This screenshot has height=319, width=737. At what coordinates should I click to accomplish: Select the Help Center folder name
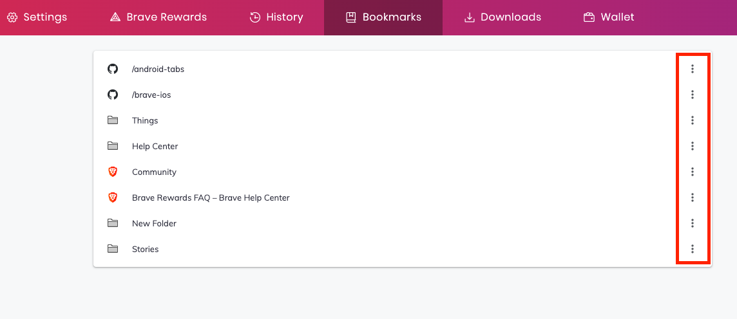tap(155, 147)
